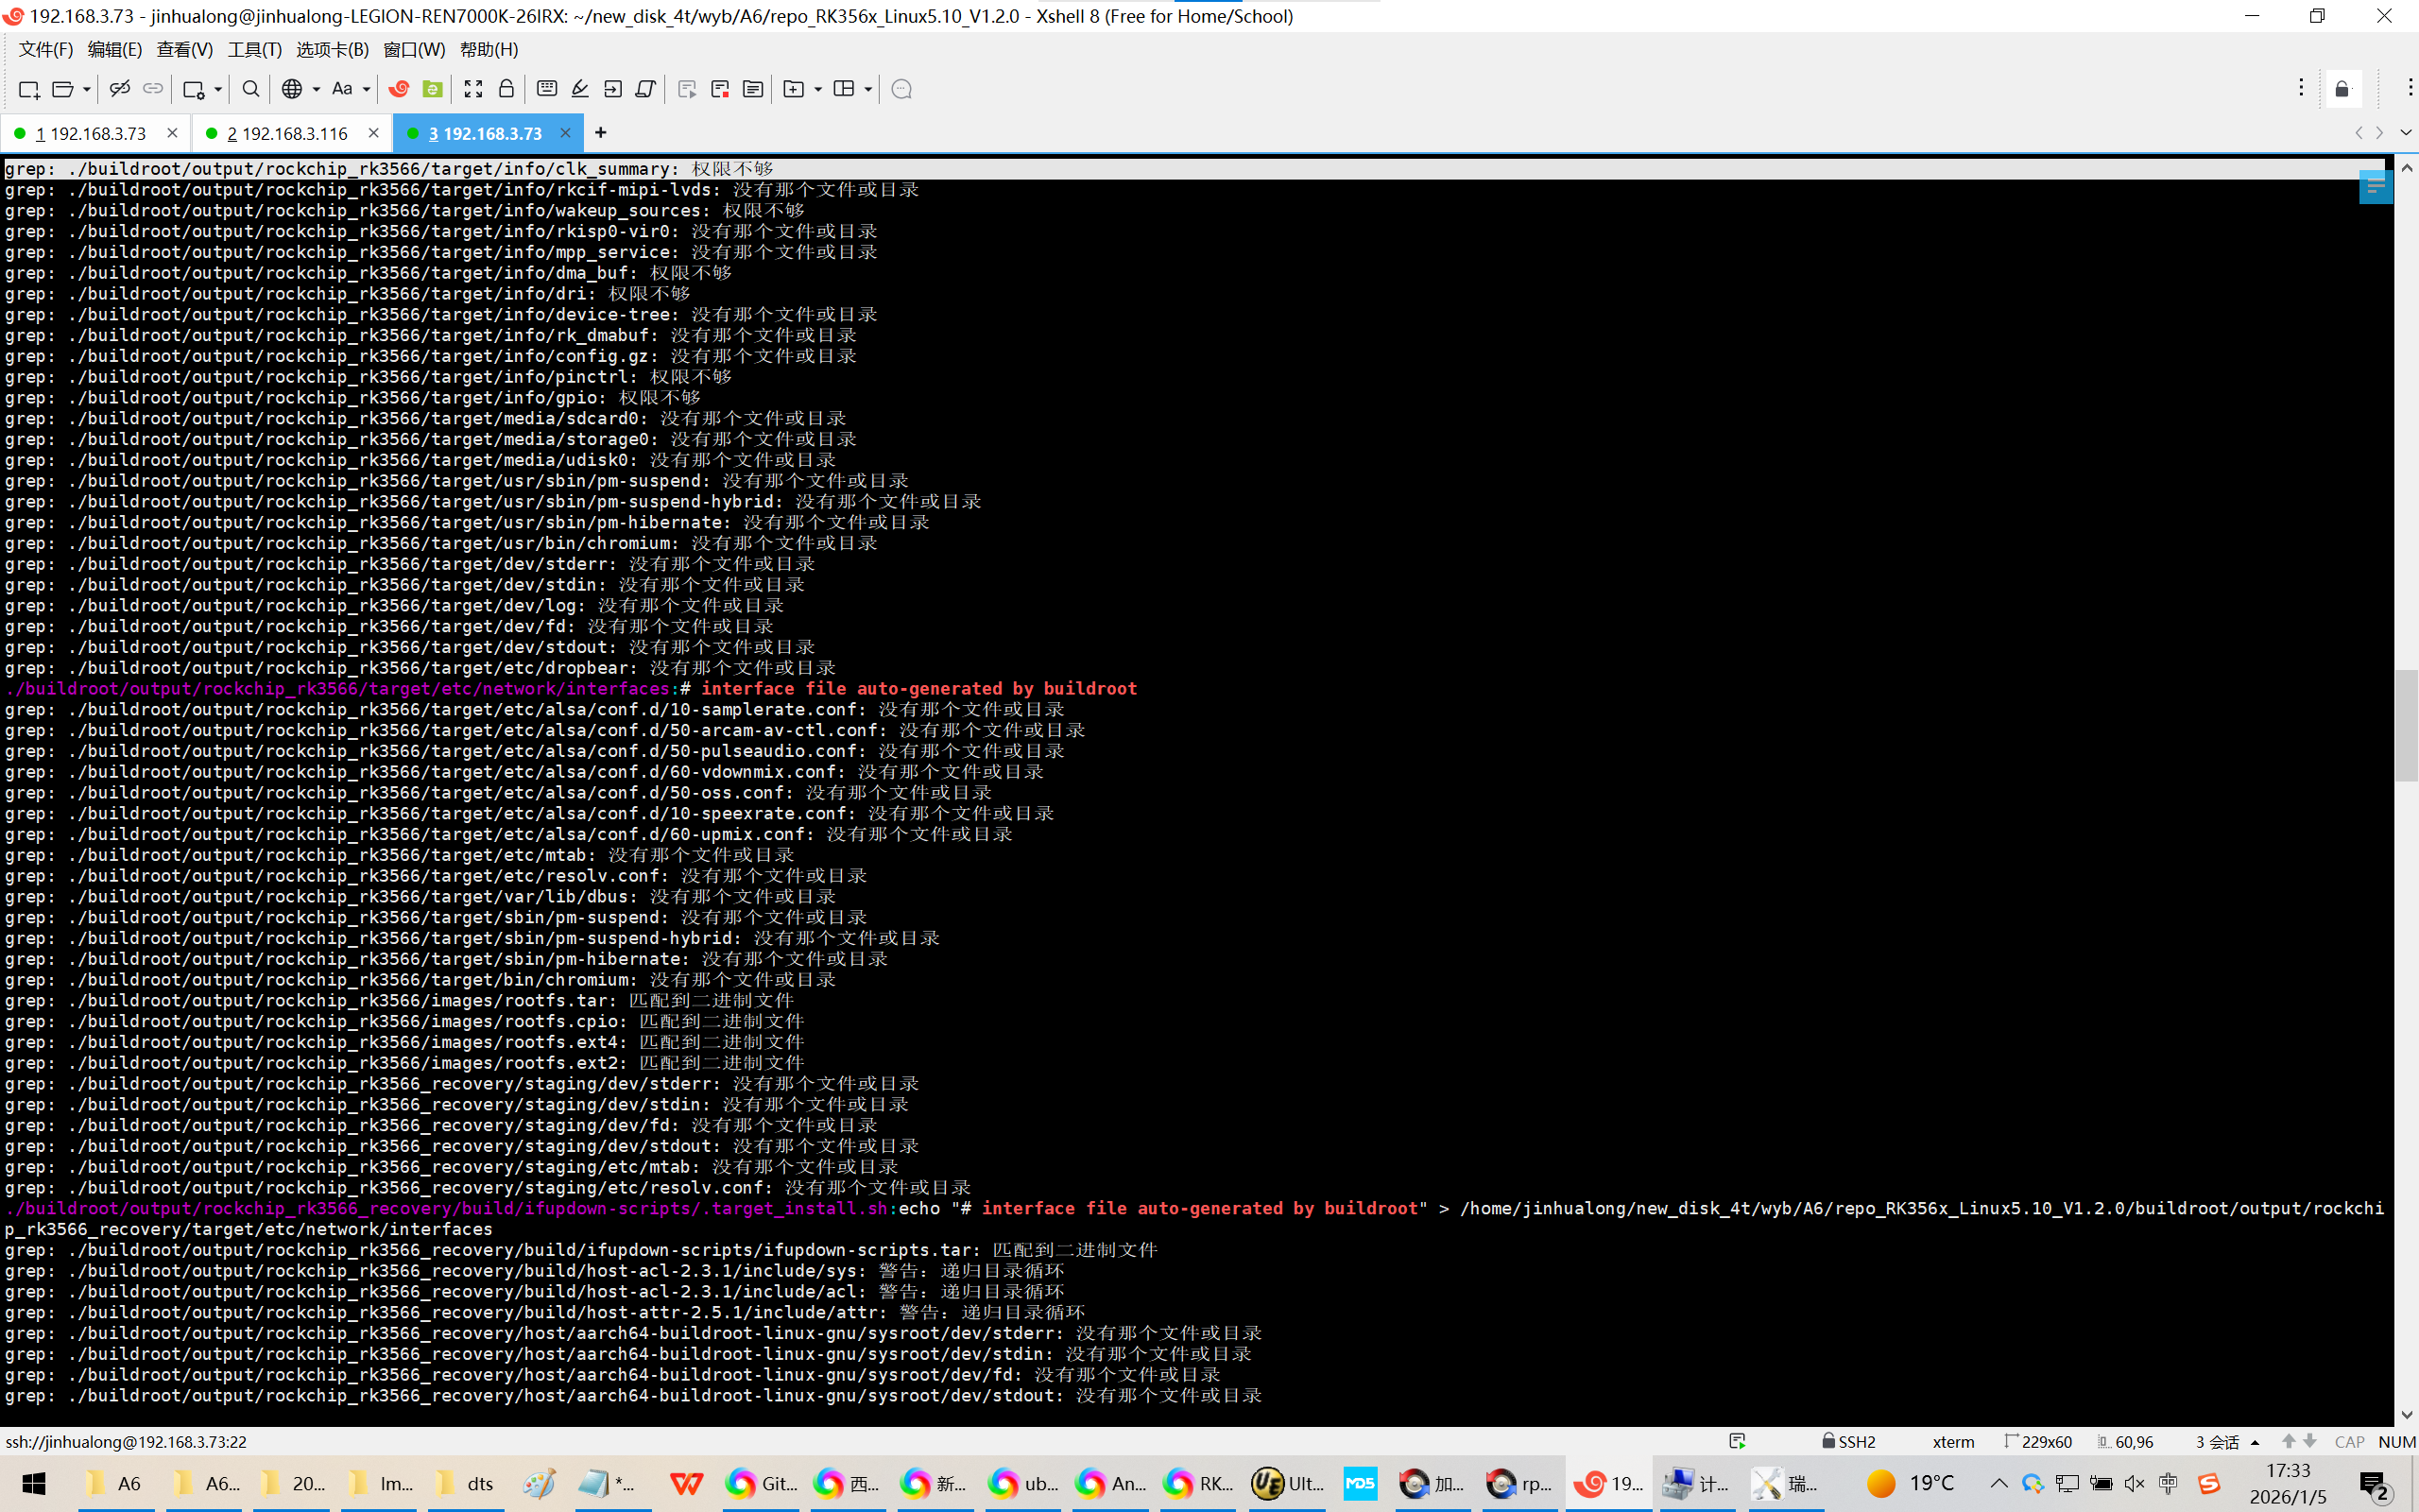Screen dimensions: 2419x1512
Task: Open the virtual keyboard icon
Action: click(x=547, y=89)
